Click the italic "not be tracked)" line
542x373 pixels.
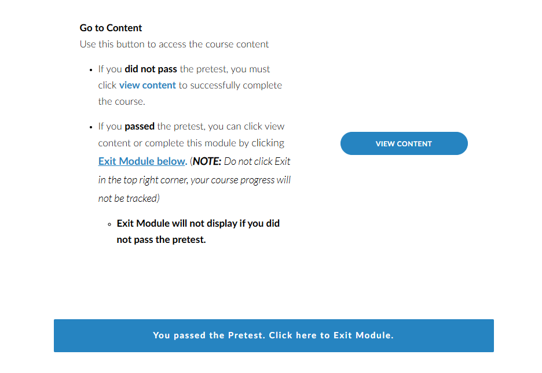click(x=127, y=198)
